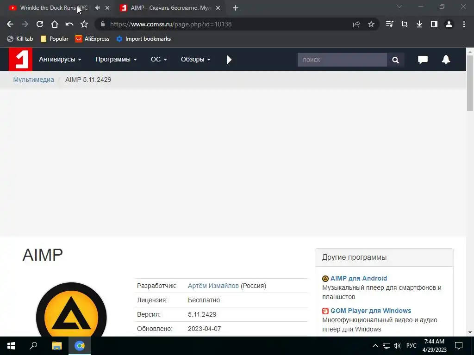Mute the Wrinkle the Duck tab audio

97,8
